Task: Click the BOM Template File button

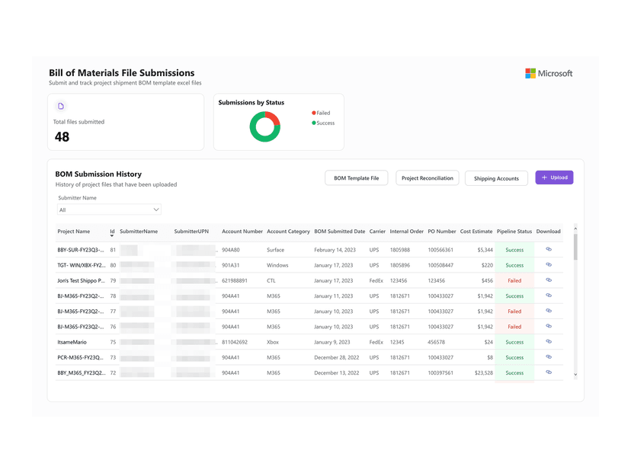Action: pos(356,177)
